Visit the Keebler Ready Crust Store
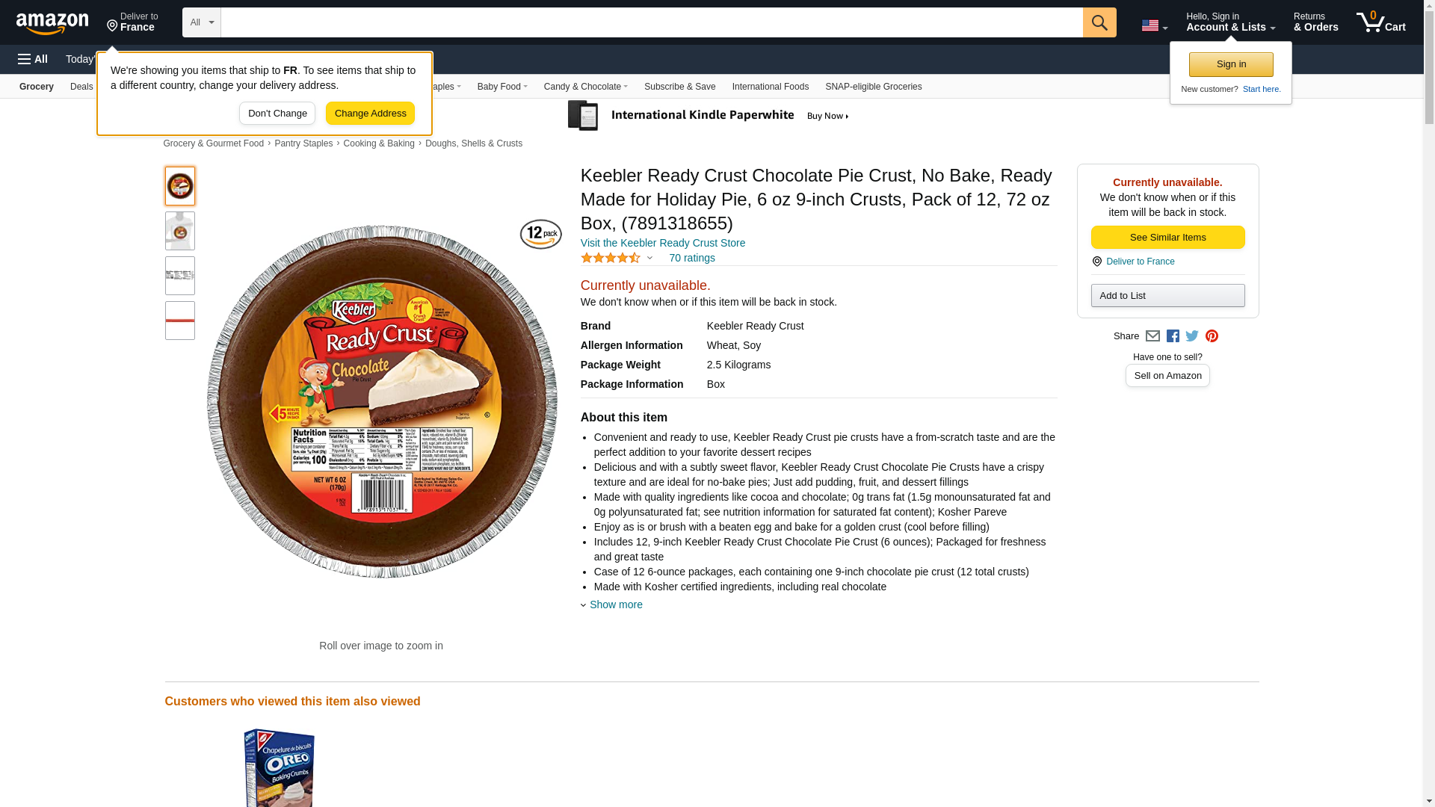This screenshot has width=1435, height=807. 662,243
